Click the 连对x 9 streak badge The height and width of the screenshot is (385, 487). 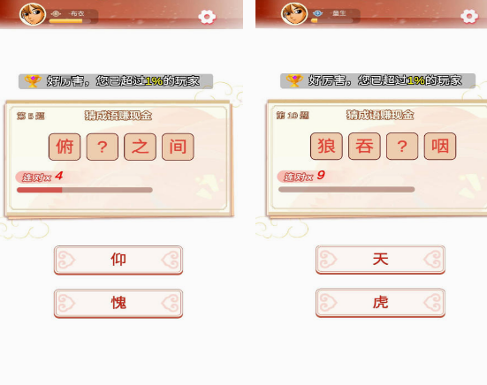pos(302,177)
